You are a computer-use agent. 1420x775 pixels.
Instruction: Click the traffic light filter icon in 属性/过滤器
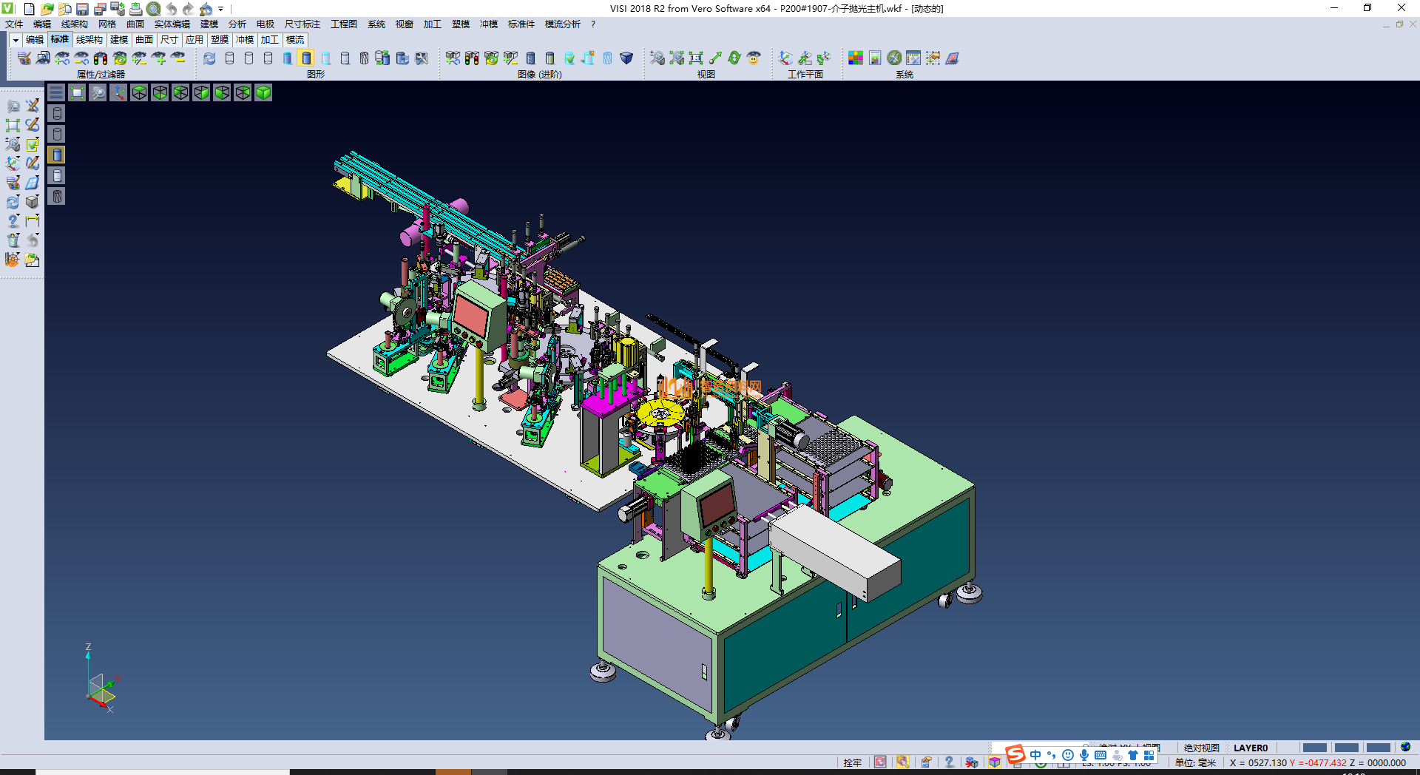pyautogui.click(x=101, y=58)
